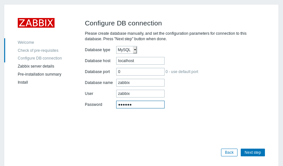Click the User input field
Viewport: 283px width, 166px height.
(x=140, y=94)
